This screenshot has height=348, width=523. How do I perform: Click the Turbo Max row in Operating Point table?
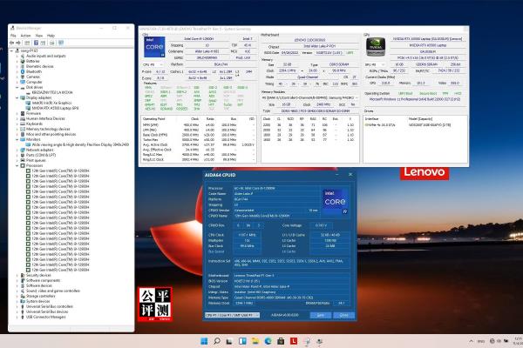point(198,140)
